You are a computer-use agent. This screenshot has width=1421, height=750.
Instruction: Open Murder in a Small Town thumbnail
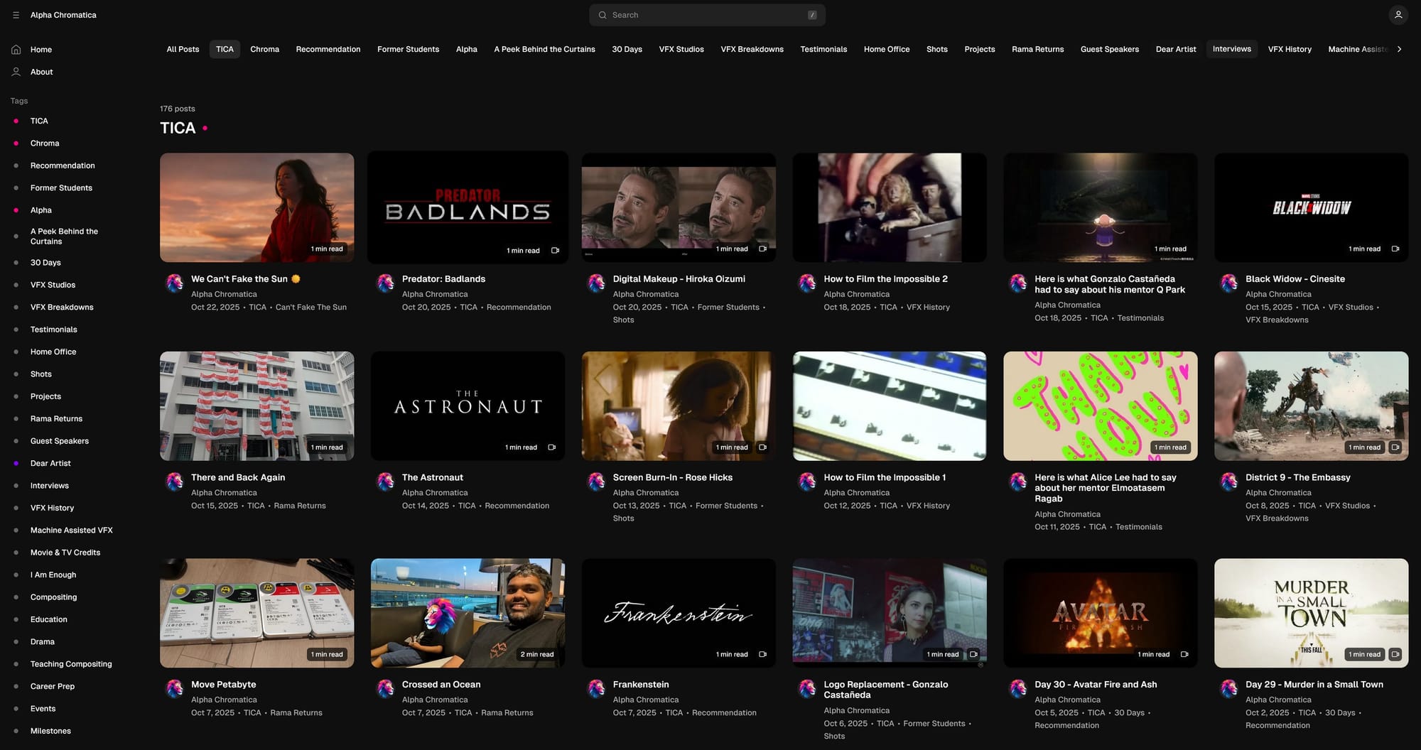pos(1311,612)
